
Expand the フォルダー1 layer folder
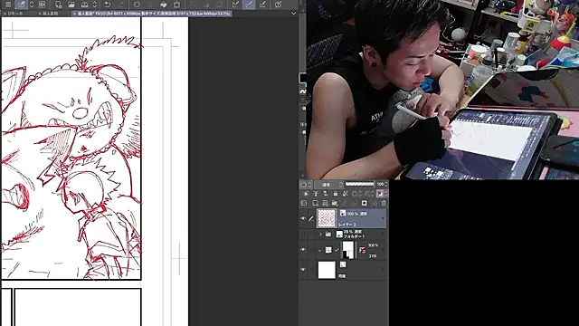click(320, 234)
